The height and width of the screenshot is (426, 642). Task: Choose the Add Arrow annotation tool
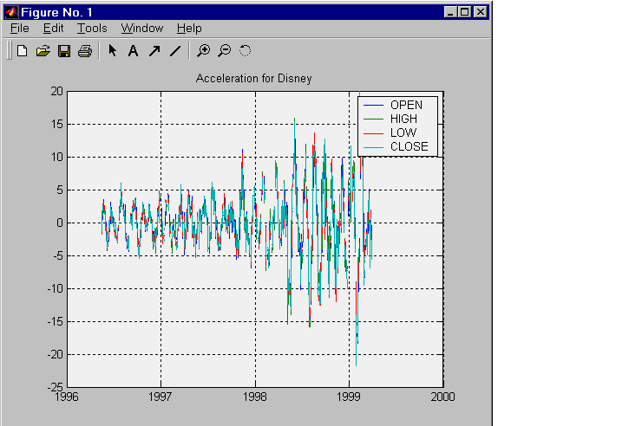tap(154, 51)
